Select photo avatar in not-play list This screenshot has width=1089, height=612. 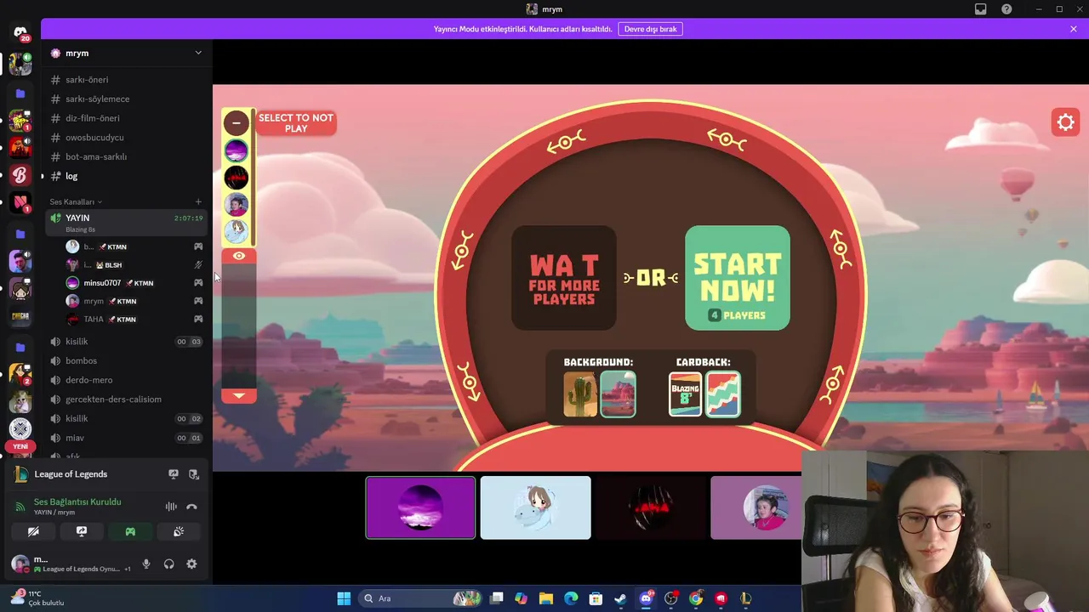pyautogui.click(x=237, y=204)
